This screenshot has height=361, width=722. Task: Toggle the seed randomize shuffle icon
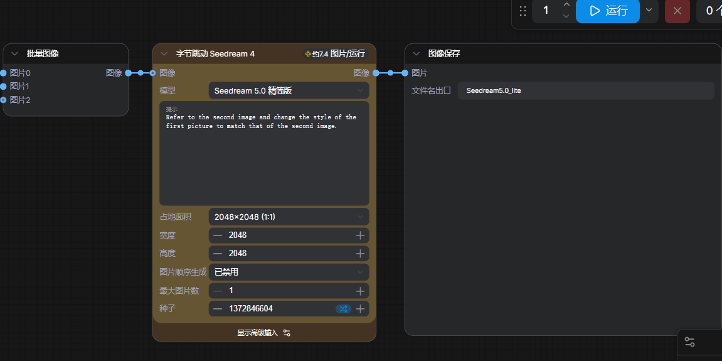[x=343, y=309]
